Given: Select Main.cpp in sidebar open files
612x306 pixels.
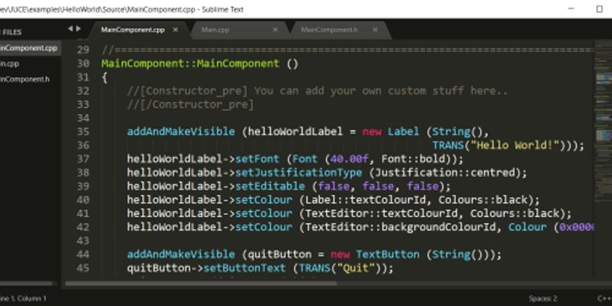Looking at the screenshot, I should 10,64.
